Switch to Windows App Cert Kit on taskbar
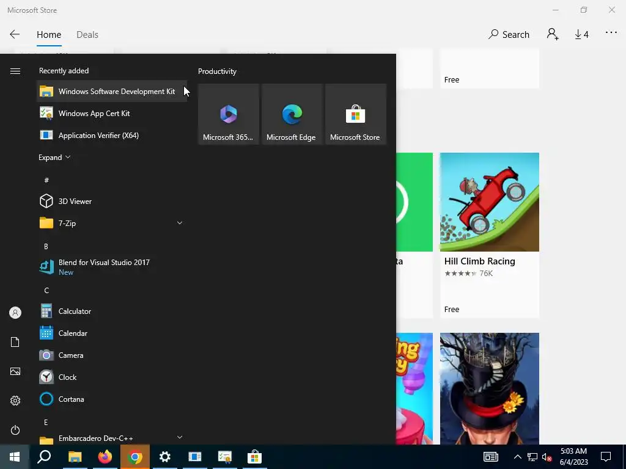 225,457
